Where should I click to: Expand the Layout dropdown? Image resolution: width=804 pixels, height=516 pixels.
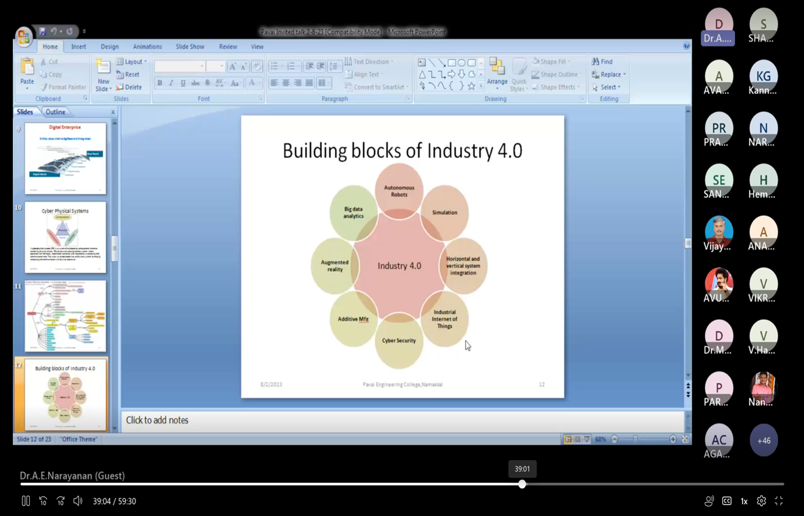pyautogui.click(x=132, y=62)
